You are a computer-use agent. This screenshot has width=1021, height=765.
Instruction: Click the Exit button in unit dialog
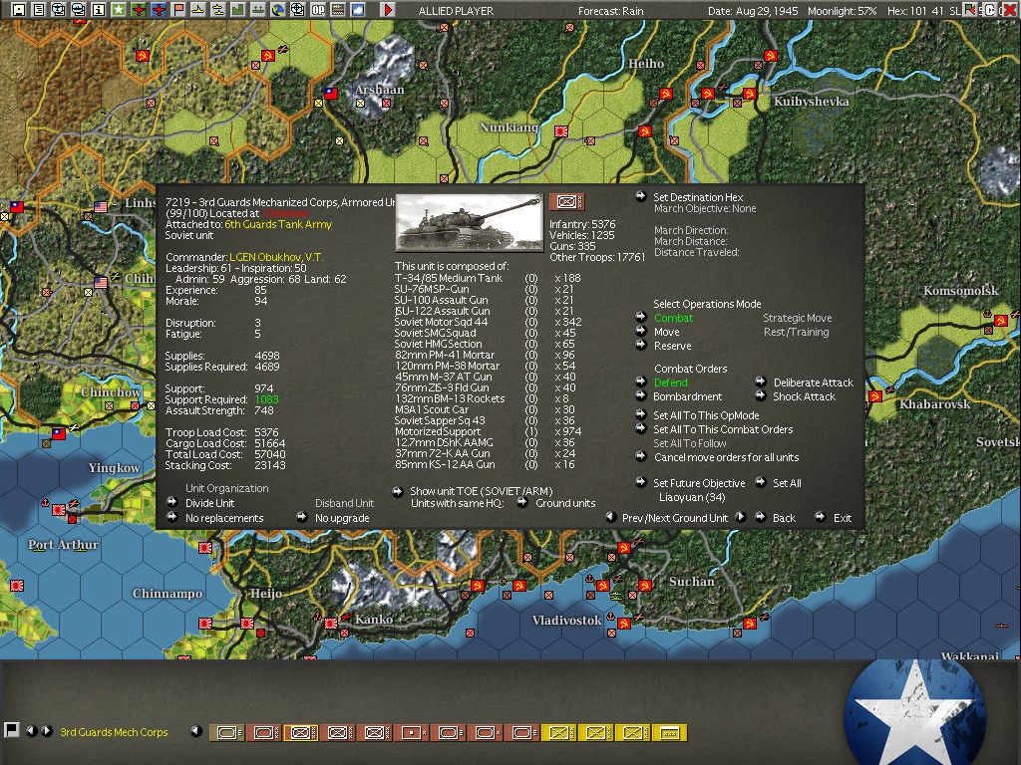pyautogui.click(x=842, y=518)
